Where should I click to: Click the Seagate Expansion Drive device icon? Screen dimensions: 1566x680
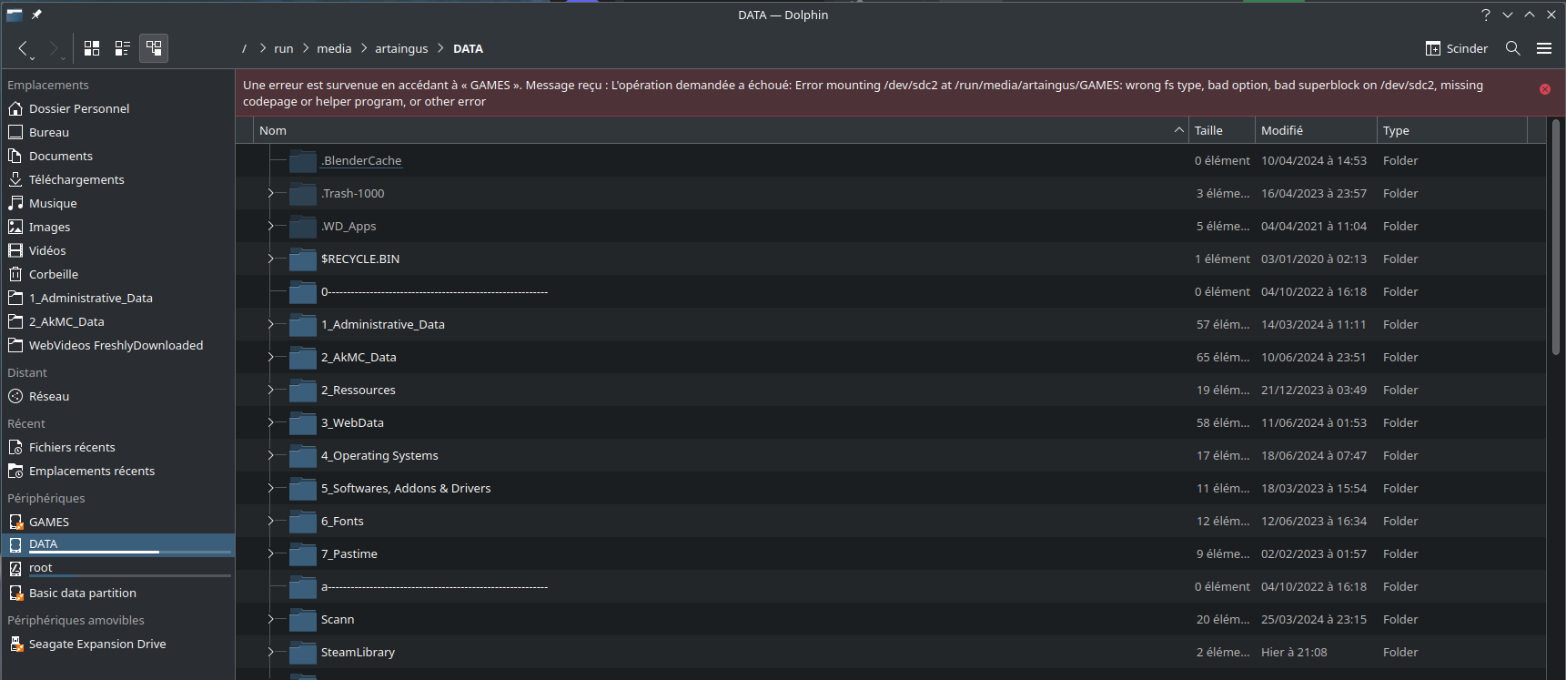[15, 644]
